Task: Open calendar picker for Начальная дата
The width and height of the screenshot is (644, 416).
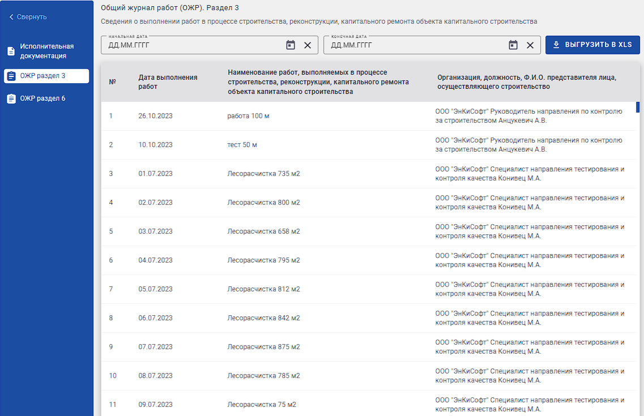Action: point(291,45)
